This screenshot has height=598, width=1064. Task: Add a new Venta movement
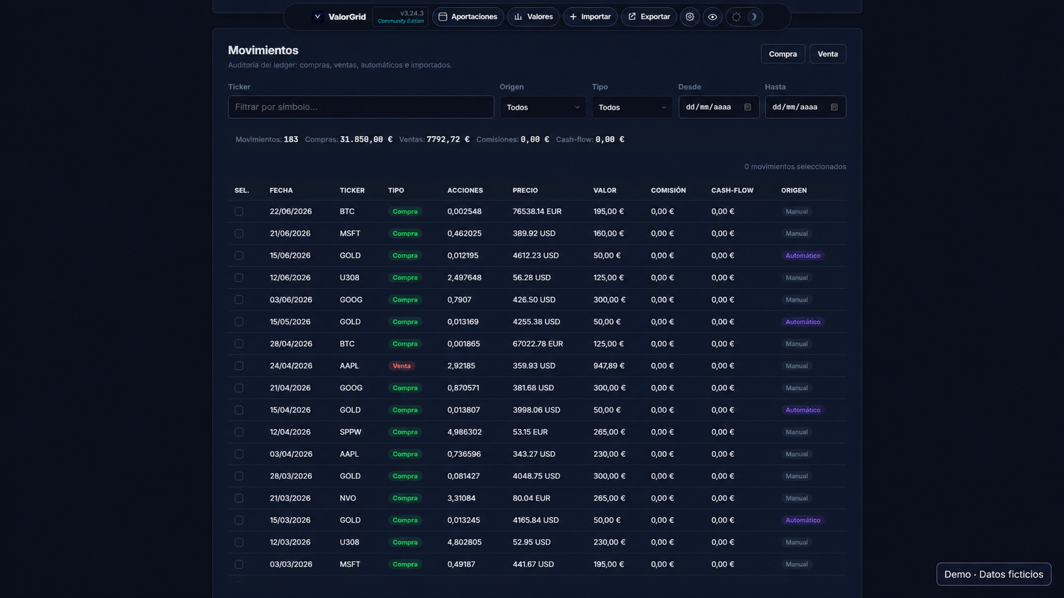point(828,54)
